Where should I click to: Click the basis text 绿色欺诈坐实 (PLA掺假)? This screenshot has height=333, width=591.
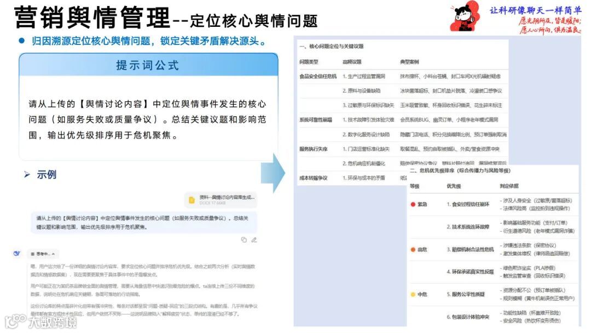(529, 268)
